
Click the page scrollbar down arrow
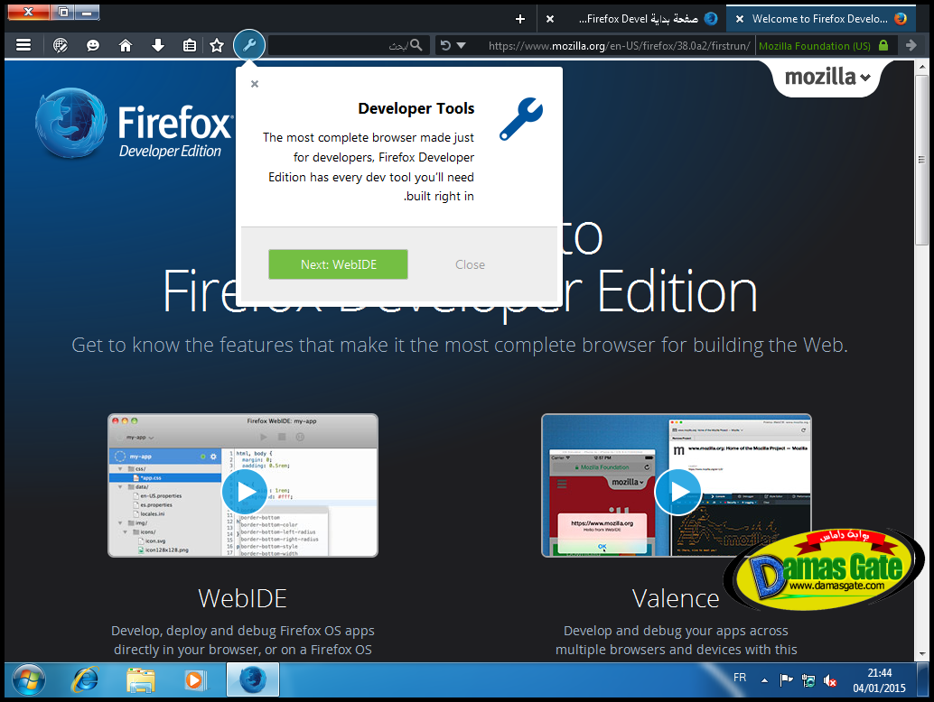pyautogui.click(x=921, y=654)
